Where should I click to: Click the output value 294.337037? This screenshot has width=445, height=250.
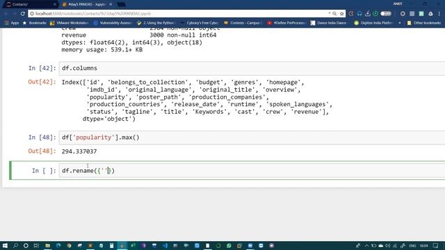coord(79,151)
